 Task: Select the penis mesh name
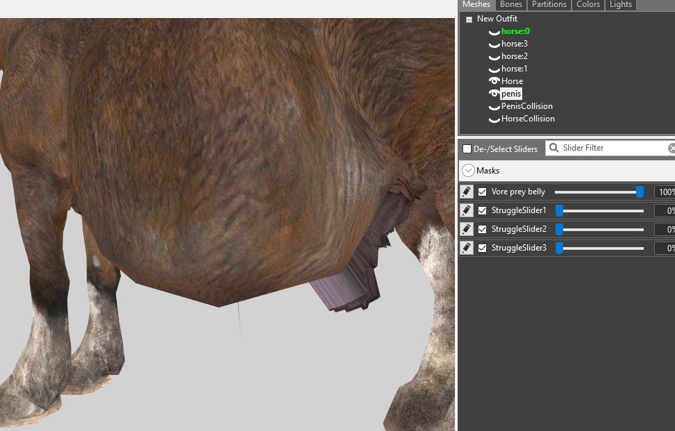511,93
